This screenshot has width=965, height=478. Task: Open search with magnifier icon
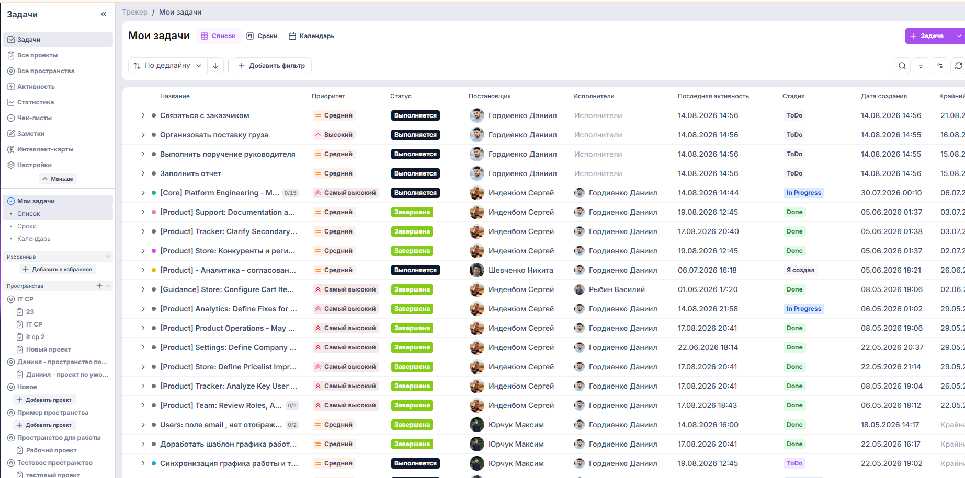902,66
